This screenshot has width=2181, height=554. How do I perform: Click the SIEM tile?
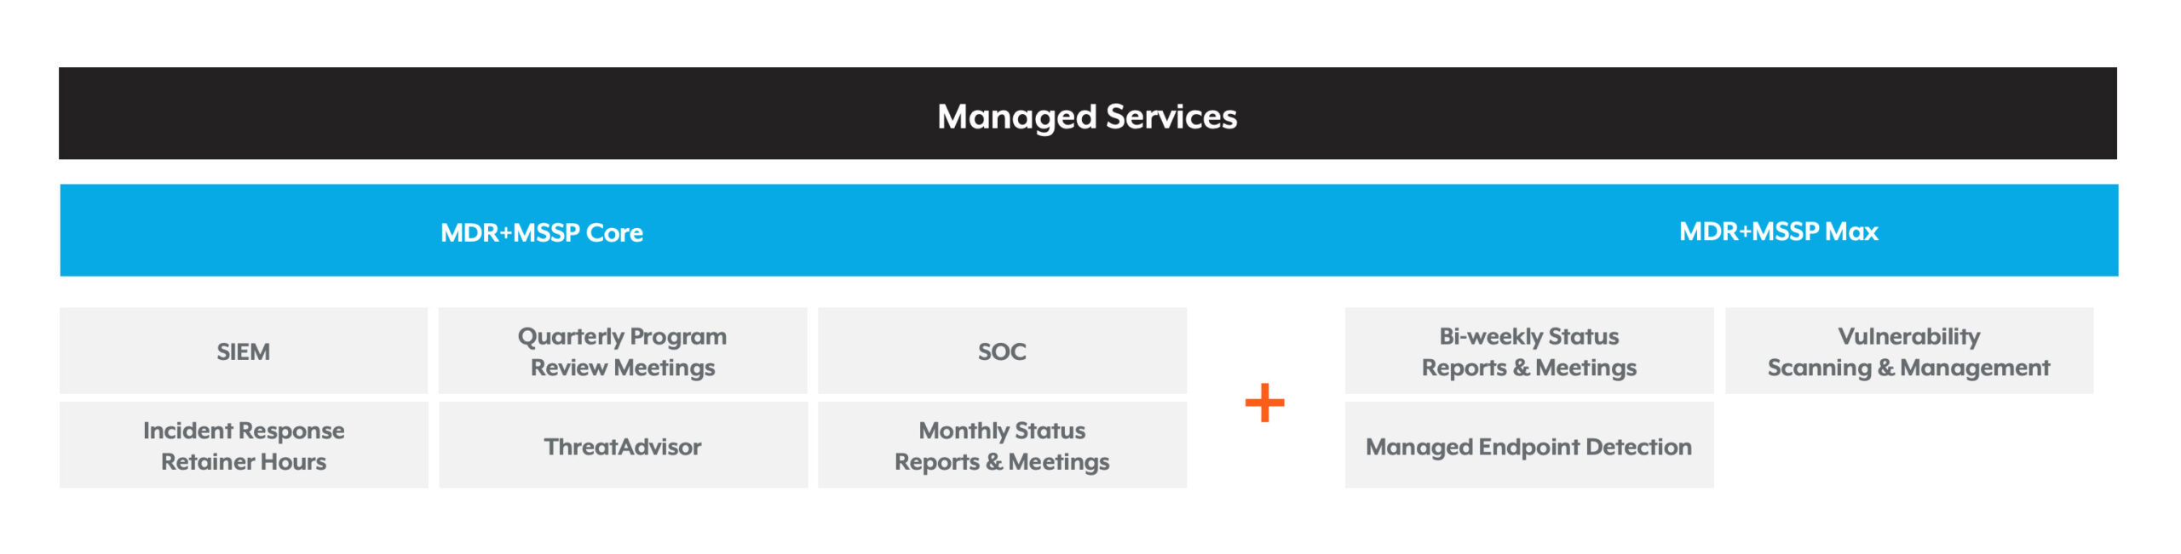click(x=244, y=351)
